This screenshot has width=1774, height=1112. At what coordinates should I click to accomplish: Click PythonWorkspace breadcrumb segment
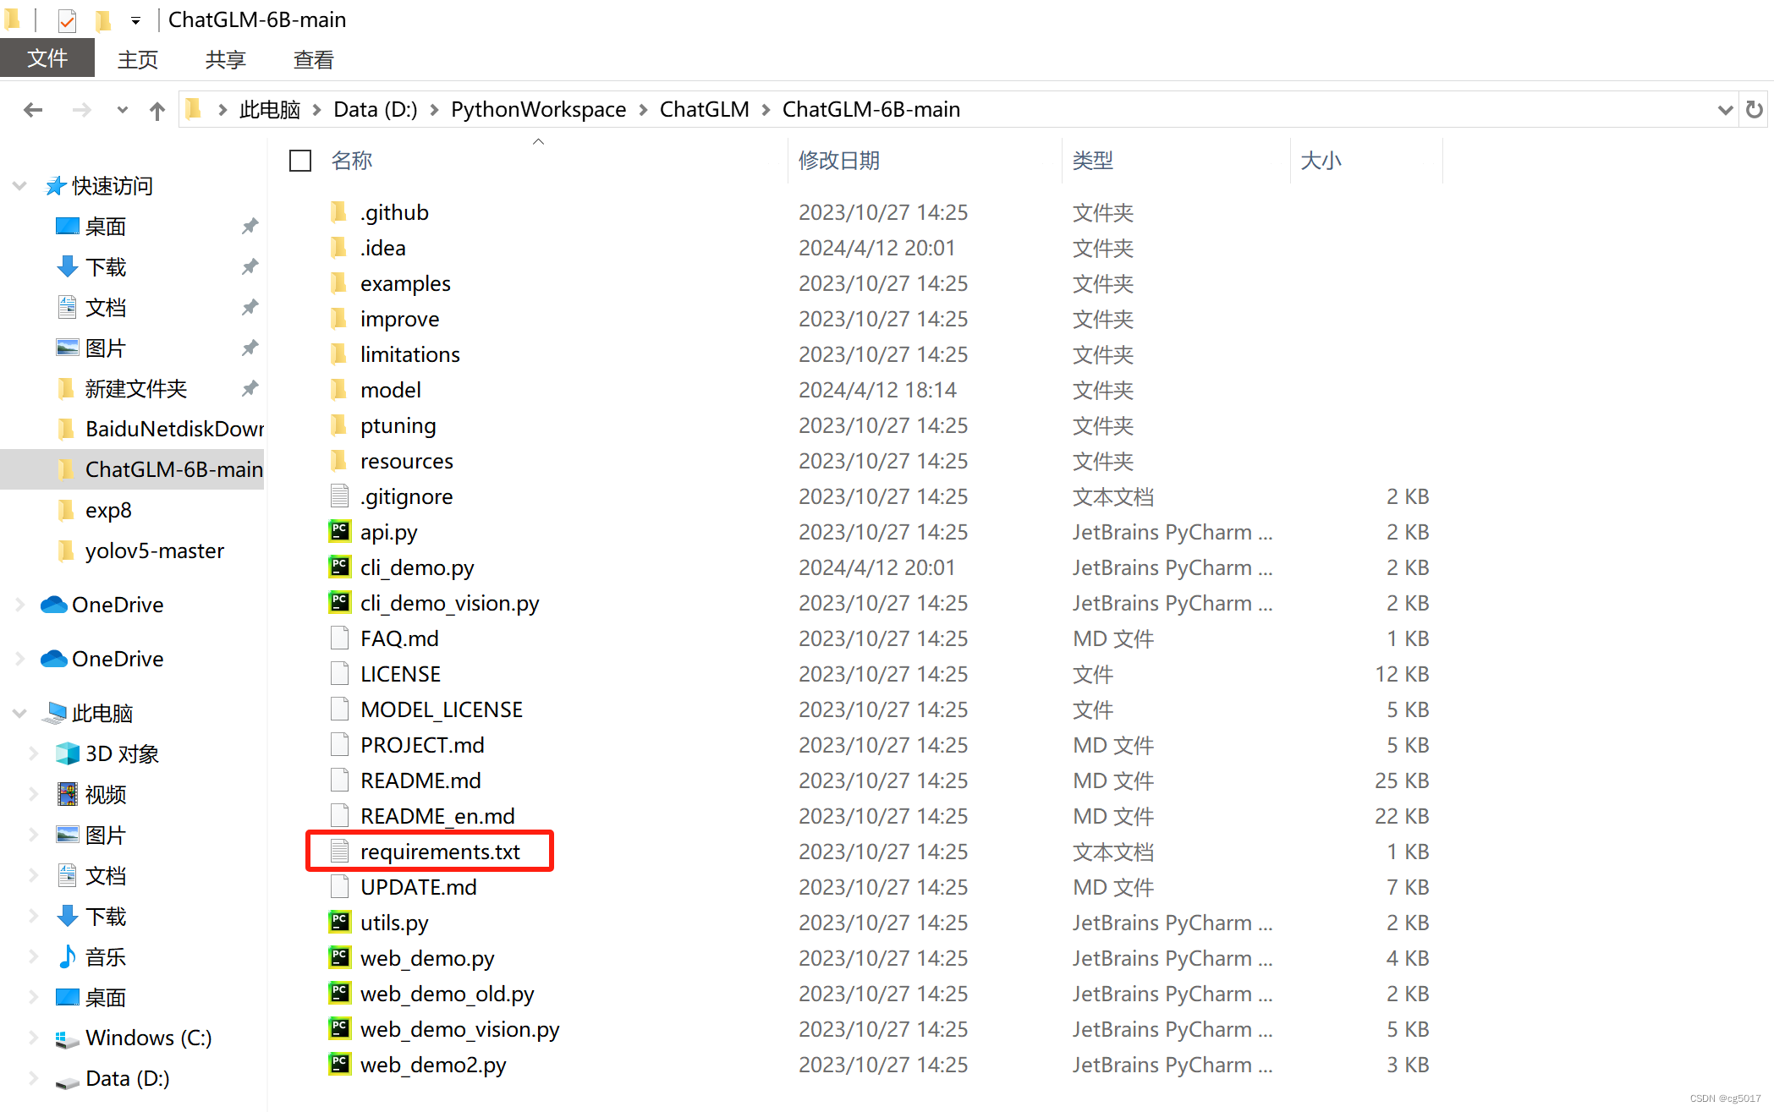pos(538,110)
